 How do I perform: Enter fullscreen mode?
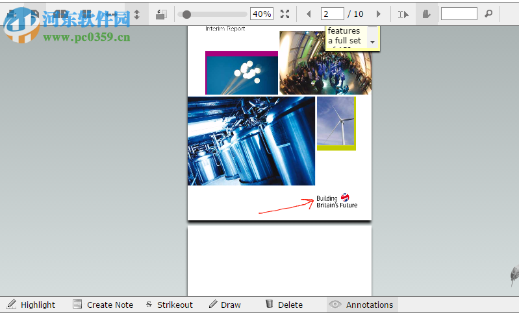click(x=285, y=14)
